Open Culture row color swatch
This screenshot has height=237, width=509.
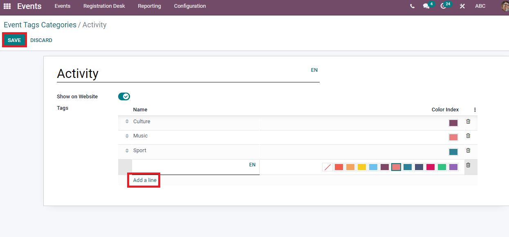pos(453,123)
